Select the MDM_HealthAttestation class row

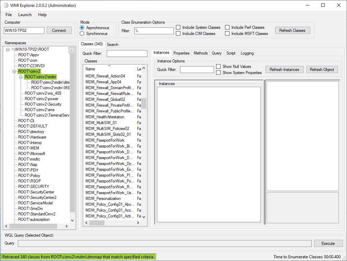pyautogui.click(x=105, y=117)
